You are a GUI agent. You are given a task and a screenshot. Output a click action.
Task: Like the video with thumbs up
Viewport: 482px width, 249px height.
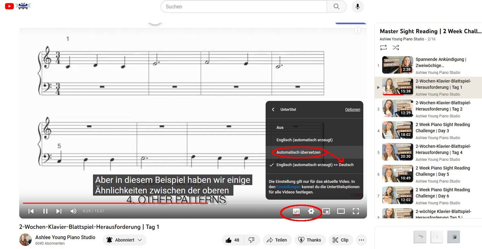click(233, 240)
